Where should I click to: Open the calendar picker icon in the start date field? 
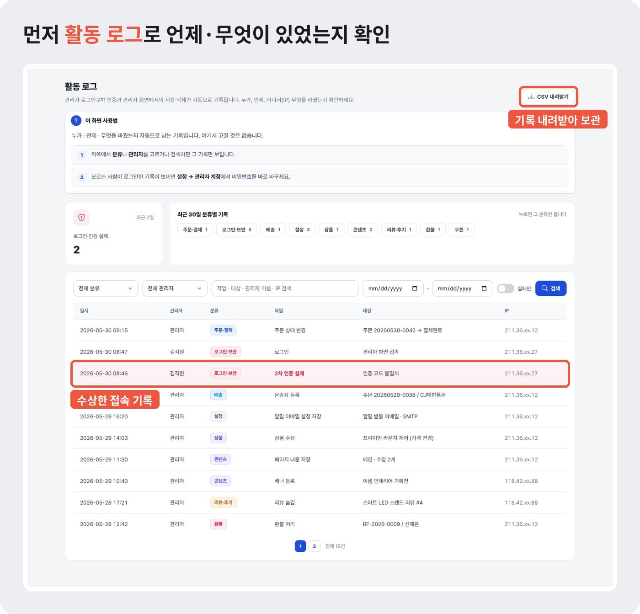[415, 288]
